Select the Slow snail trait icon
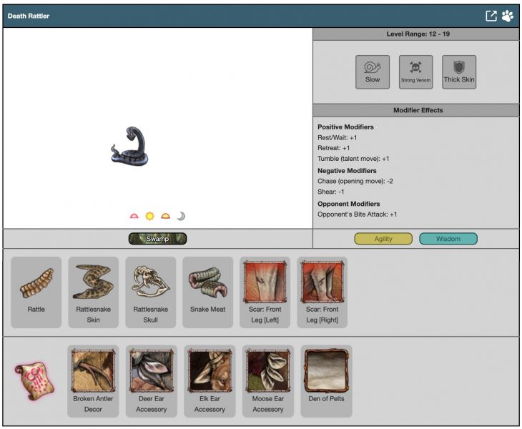522x429 pixels. point(373,71)
